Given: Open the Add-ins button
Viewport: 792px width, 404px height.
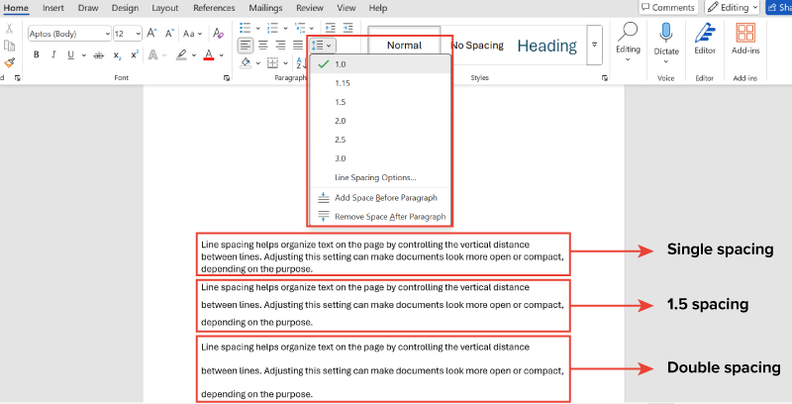Looking at the screenshot, I should pyautogui.click(x=745, y=40).
